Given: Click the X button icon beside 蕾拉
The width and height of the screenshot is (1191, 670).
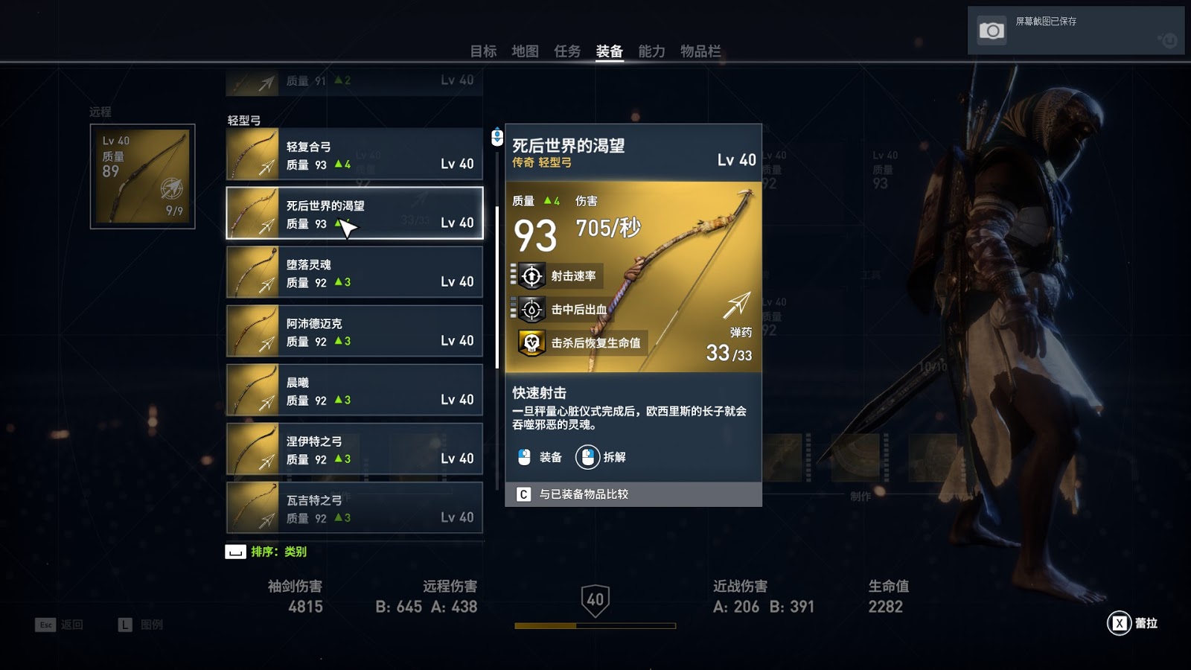Looking at the screenshot, I should click(x=1119, y=623).
